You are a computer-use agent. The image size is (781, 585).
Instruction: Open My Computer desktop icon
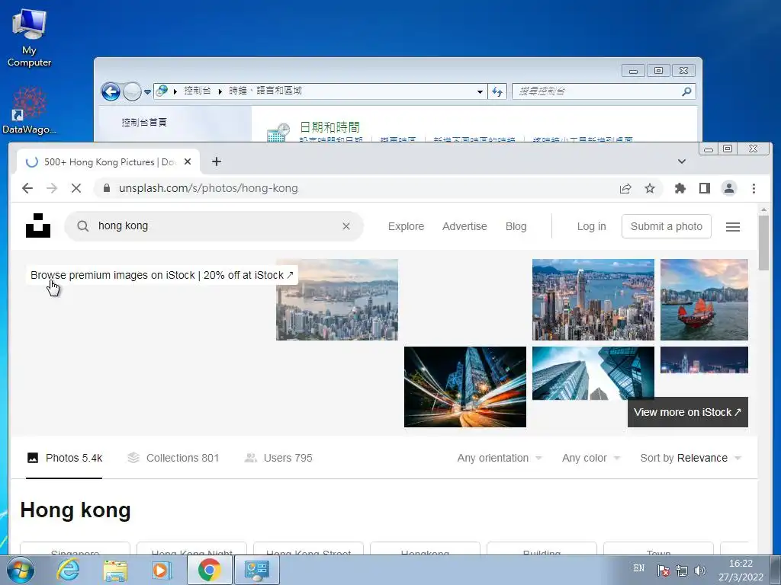click(x=29, y=38)
